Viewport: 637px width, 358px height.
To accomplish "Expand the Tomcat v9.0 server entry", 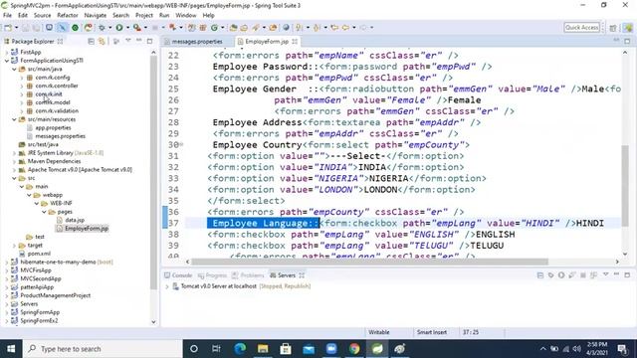I will click(167, 286).
